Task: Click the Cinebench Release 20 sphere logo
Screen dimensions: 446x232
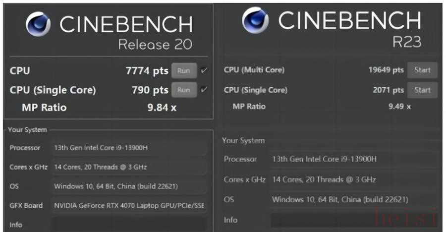Action: (x=38, y=24)
